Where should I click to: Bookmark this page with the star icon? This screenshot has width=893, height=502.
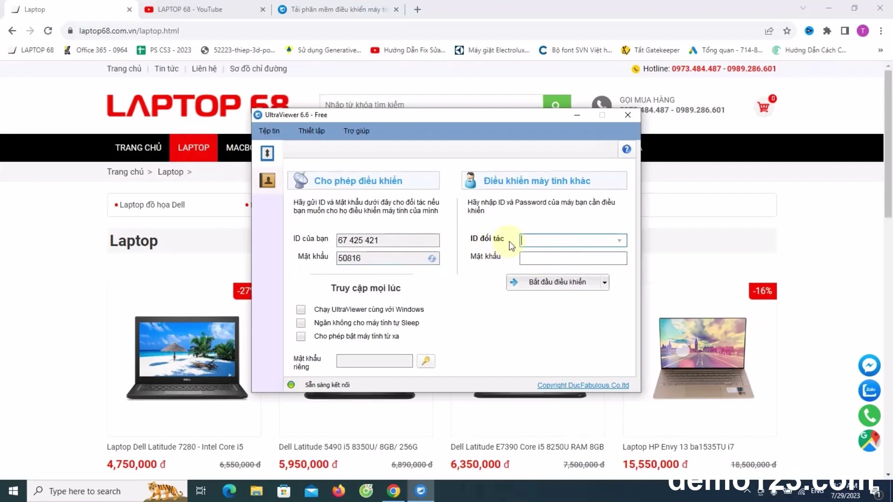click(787, 31)
